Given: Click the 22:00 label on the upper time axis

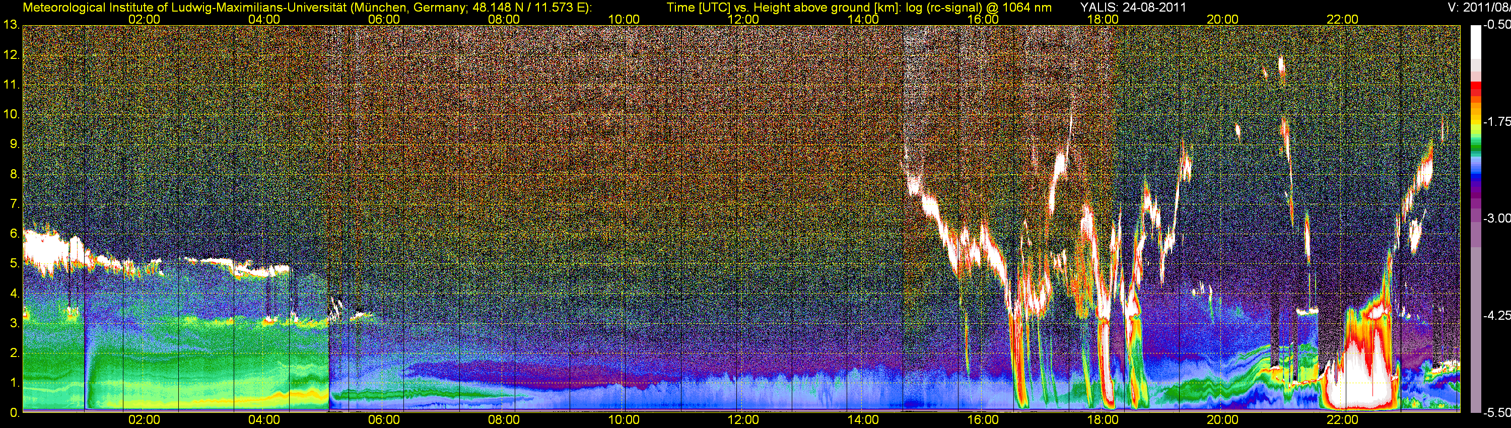Looking at the screenshot, I should (1342, 19).
